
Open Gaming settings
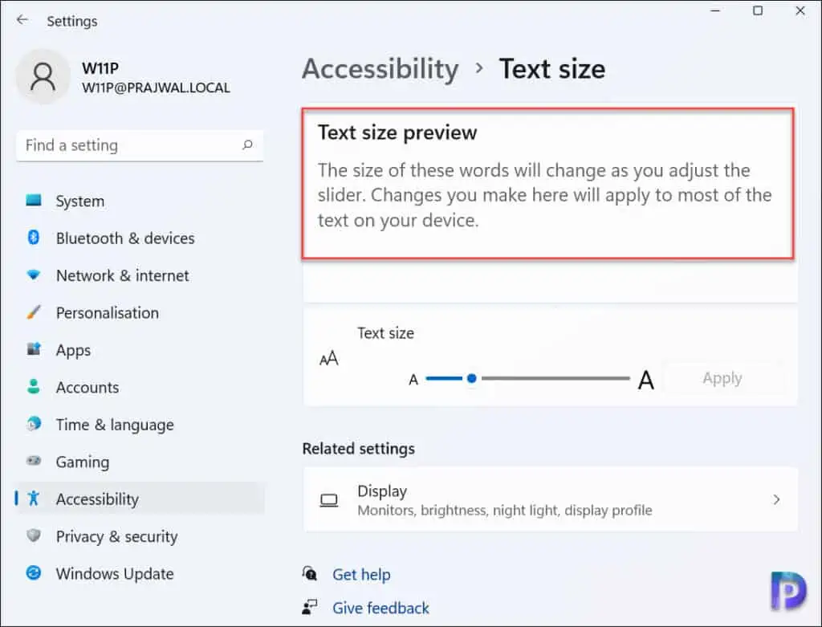point(140,462)
